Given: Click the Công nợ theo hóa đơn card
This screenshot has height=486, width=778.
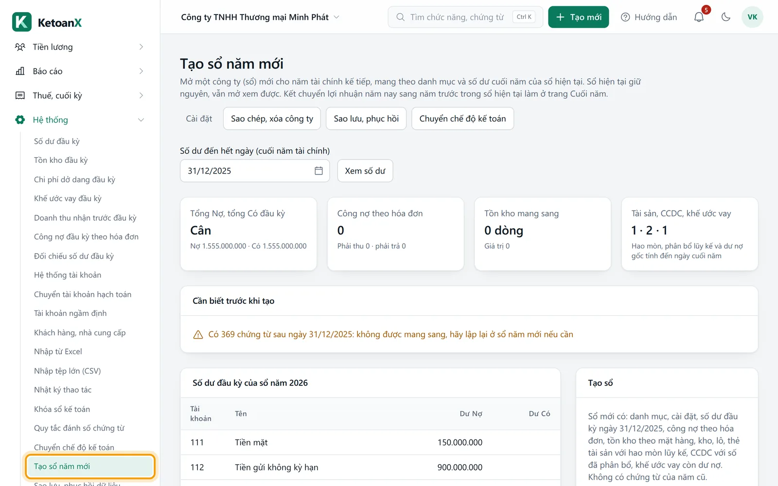Looking at the screenshot, I should (x=395, y=234).
